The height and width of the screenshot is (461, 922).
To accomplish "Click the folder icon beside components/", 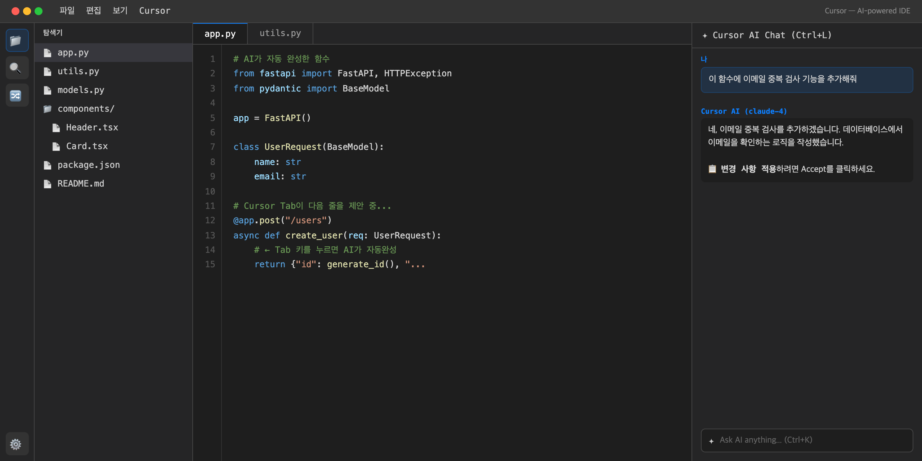I will coord(48,109).
